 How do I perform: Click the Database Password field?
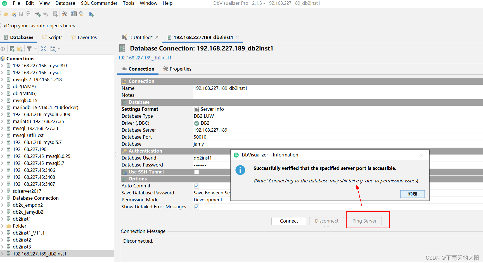click(212, 165)
